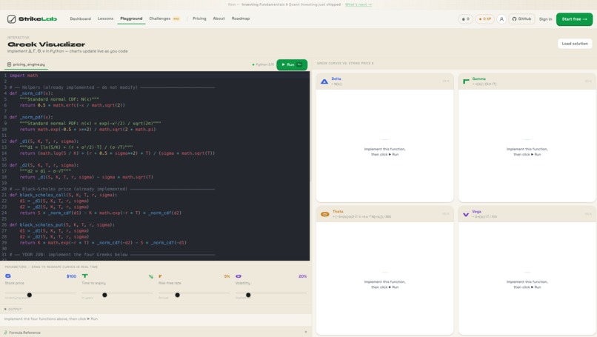The width and height of the screenshot is (597, 337).
Task: Click the Delta triangle icon
Action: (x=324, y=81)
